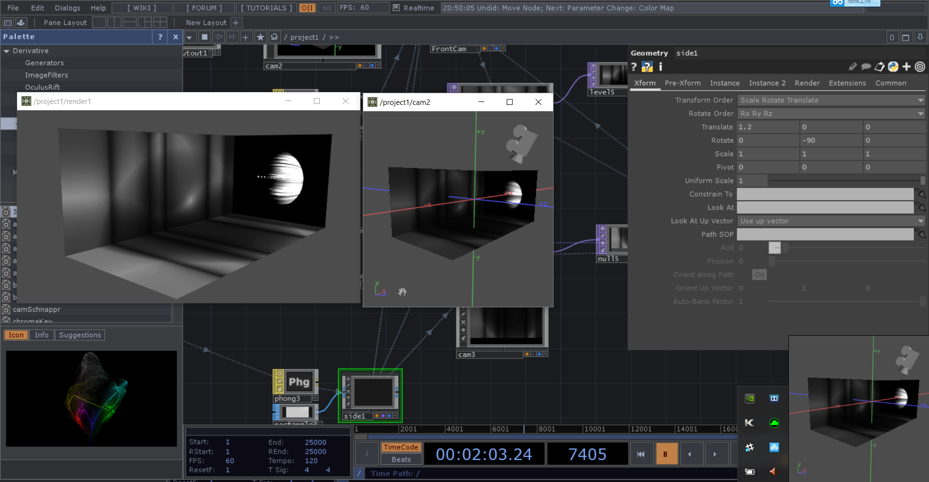Click the home network icon

[274, 37]
